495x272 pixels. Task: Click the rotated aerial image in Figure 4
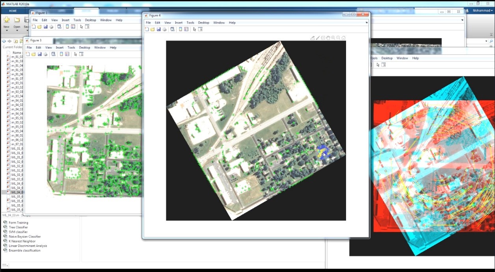tap(256, 130)
